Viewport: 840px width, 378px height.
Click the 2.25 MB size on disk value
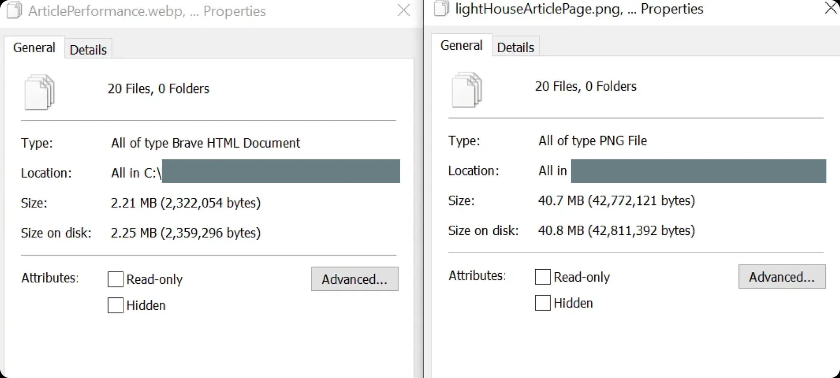coord(186,233)
